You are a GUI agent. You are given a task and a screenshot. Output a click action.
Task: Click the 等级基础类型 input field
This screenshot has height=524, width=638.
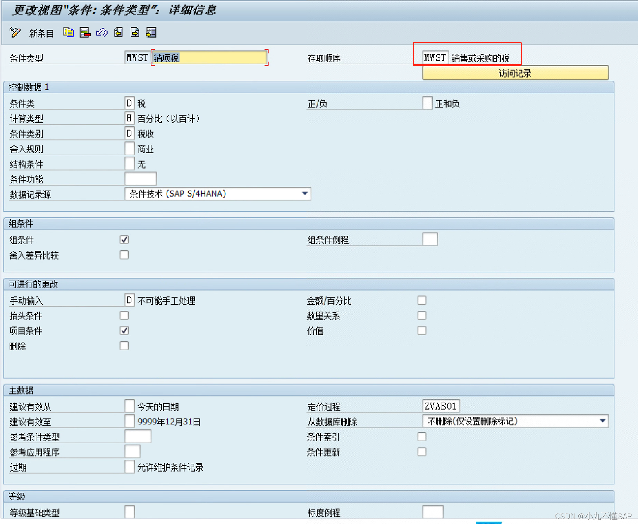[x=129, y=512]
